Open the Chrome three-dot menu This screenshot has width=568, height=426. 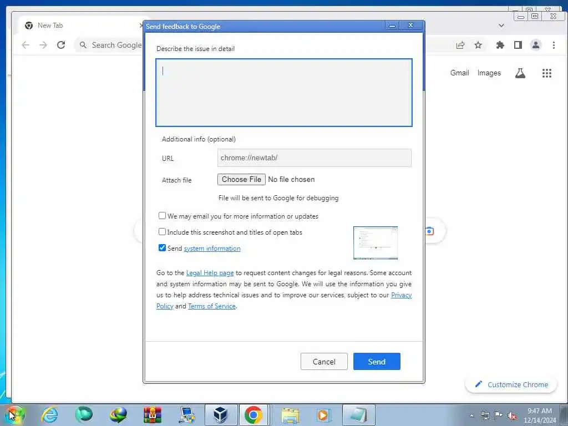tap(554, 45)
